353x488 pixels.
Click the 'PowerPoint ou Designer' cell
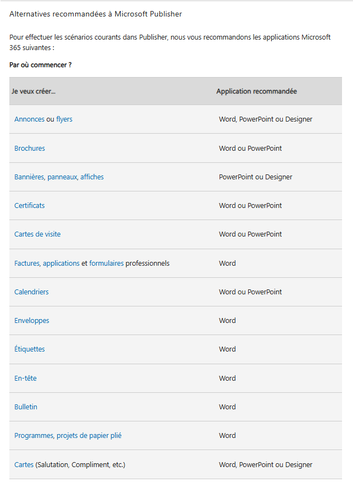coord(255,177)
